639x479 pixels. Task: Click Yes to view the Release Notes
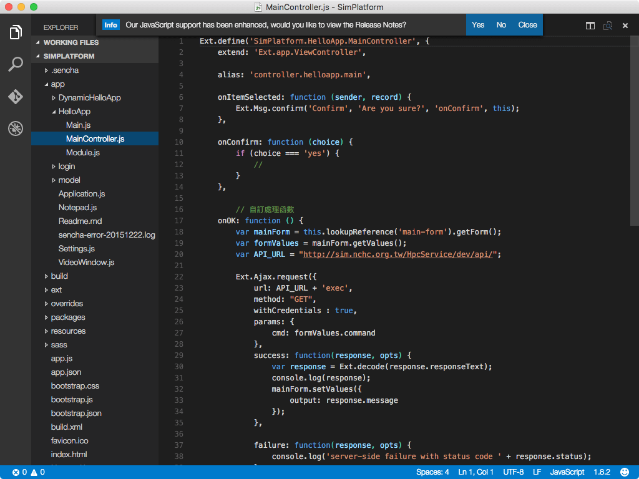point(478,25)
